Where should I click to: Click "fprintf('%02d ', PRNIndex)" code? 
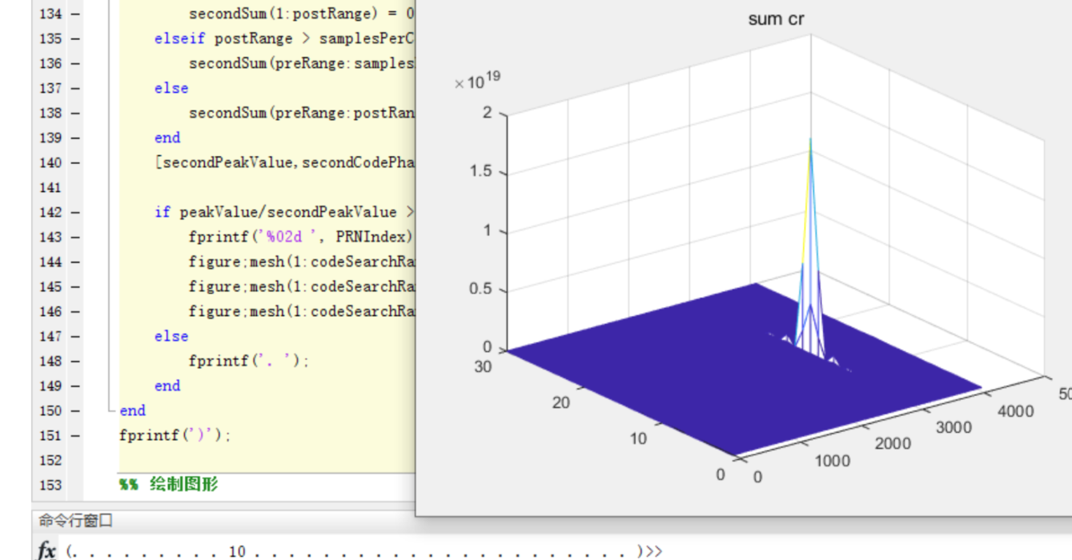click(301, 237)
